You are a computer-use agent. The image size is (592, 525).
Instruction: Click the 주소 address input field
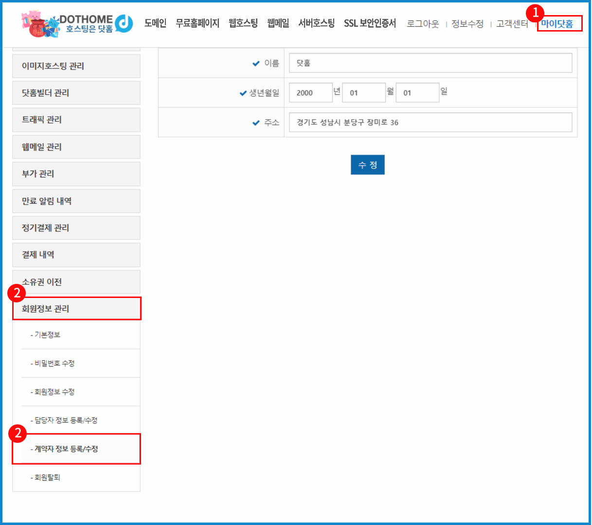coord(430,122)
